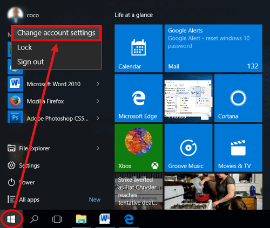This screenshot has width=270, height=228.
Task: Click the Windows Start button
Action: (x=11, y=219)
